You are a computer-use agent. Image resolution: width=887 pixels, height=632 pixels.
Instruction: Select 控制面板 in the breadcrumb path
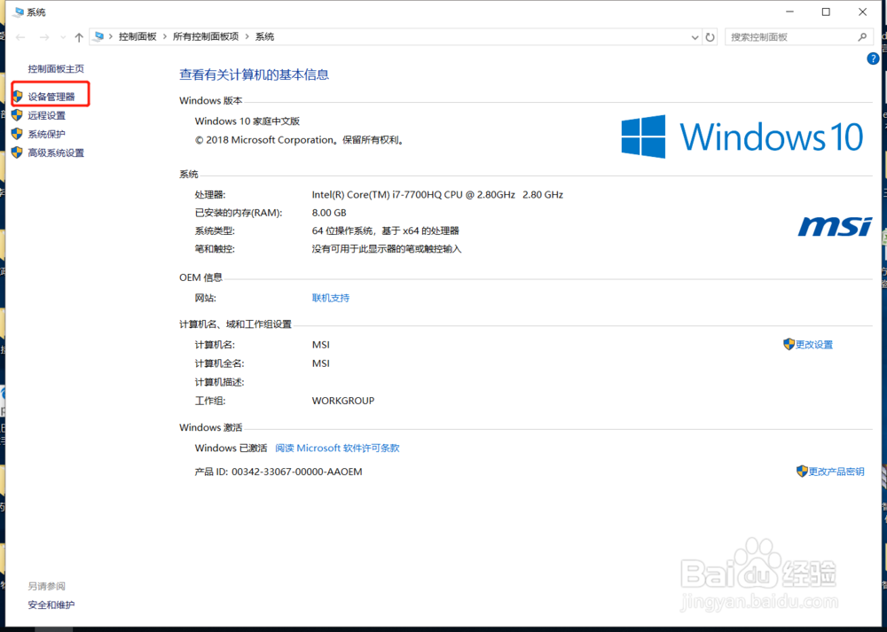pos(137,36)
